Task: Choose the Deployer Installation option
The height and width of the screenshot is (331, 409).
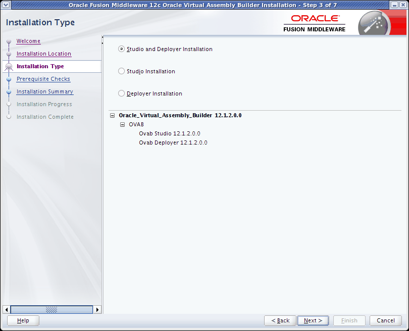Action: tap(121, 93)
